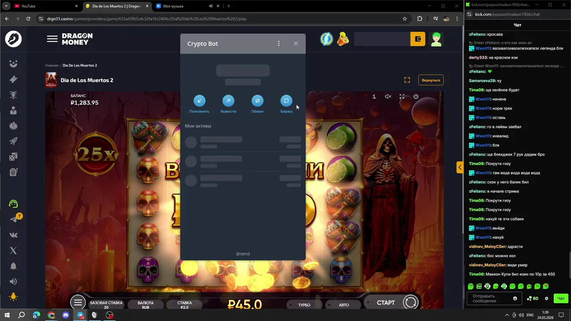Screen dimensions: 571x321
Task: Open the Kick chat settings gear
Action: click(546, 299)
